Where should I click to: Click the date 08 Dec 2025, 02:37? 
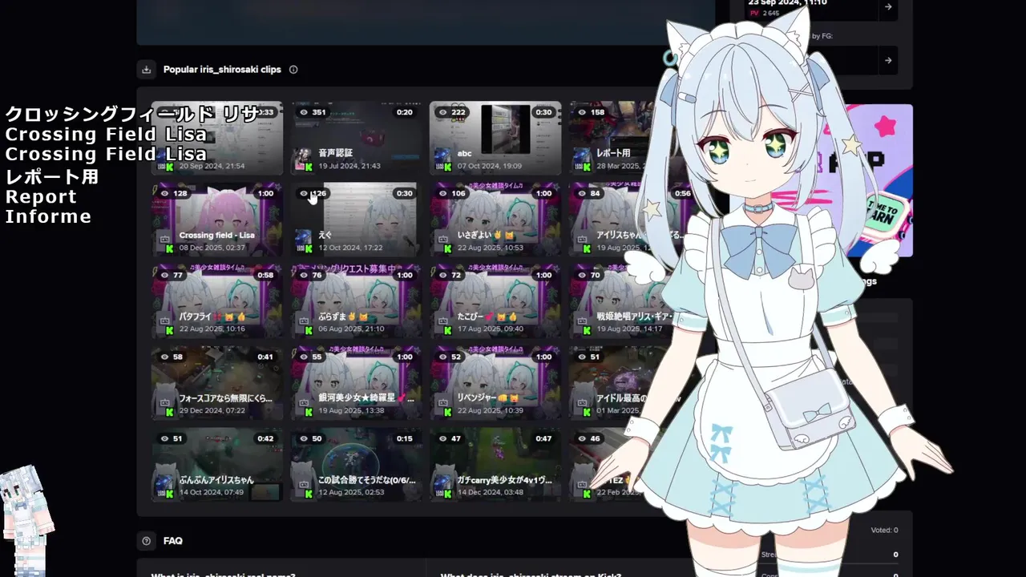pos(212,248)
